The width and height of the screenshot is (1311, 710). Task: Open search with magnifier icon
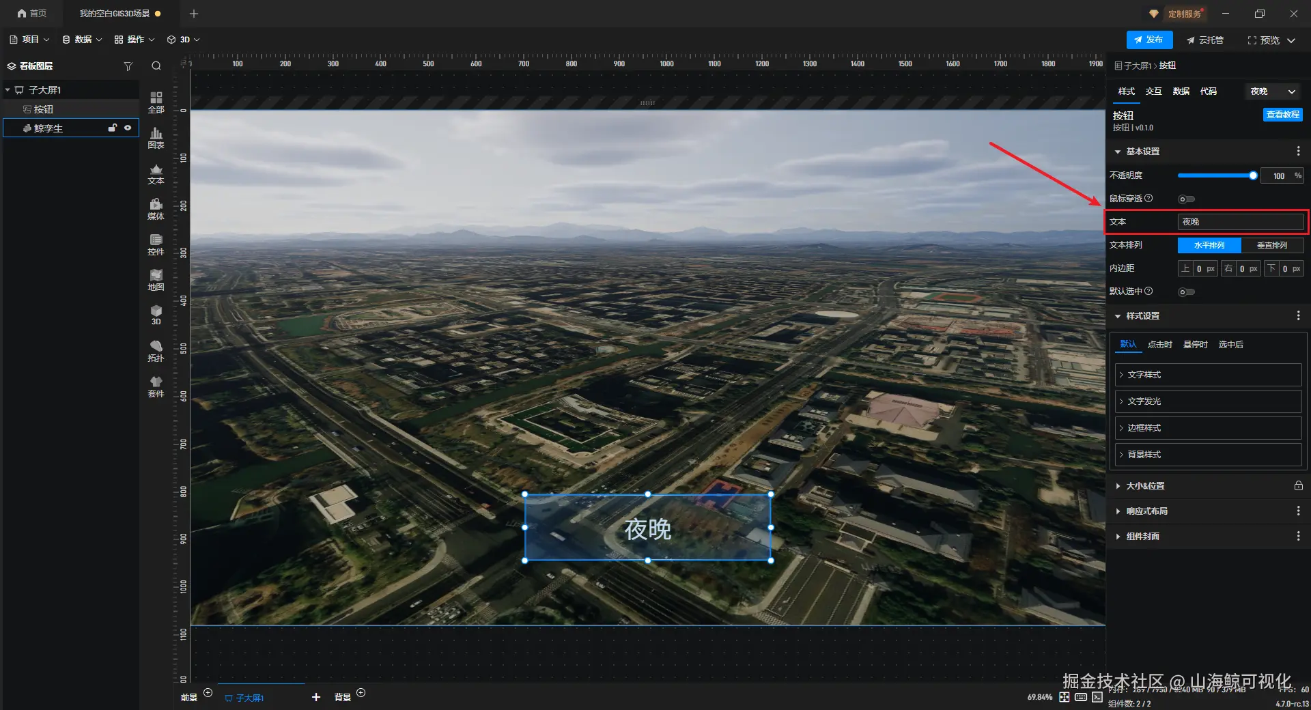click(x=156, y=66)
